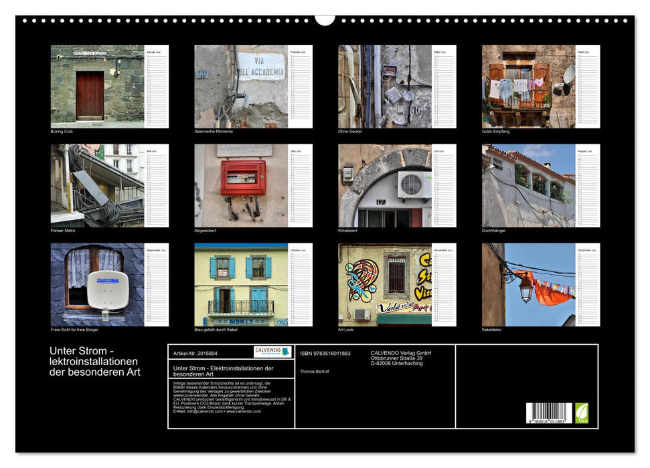Open the satellite dish window photo
The width and height of the screenshot is (650, 468).
(97, 284)
